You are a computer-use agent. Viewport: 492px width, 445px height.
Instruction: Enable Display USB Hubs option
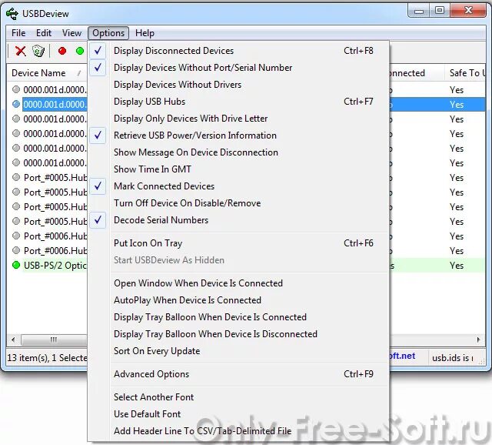pyautogui.click(x=239, y=102)
